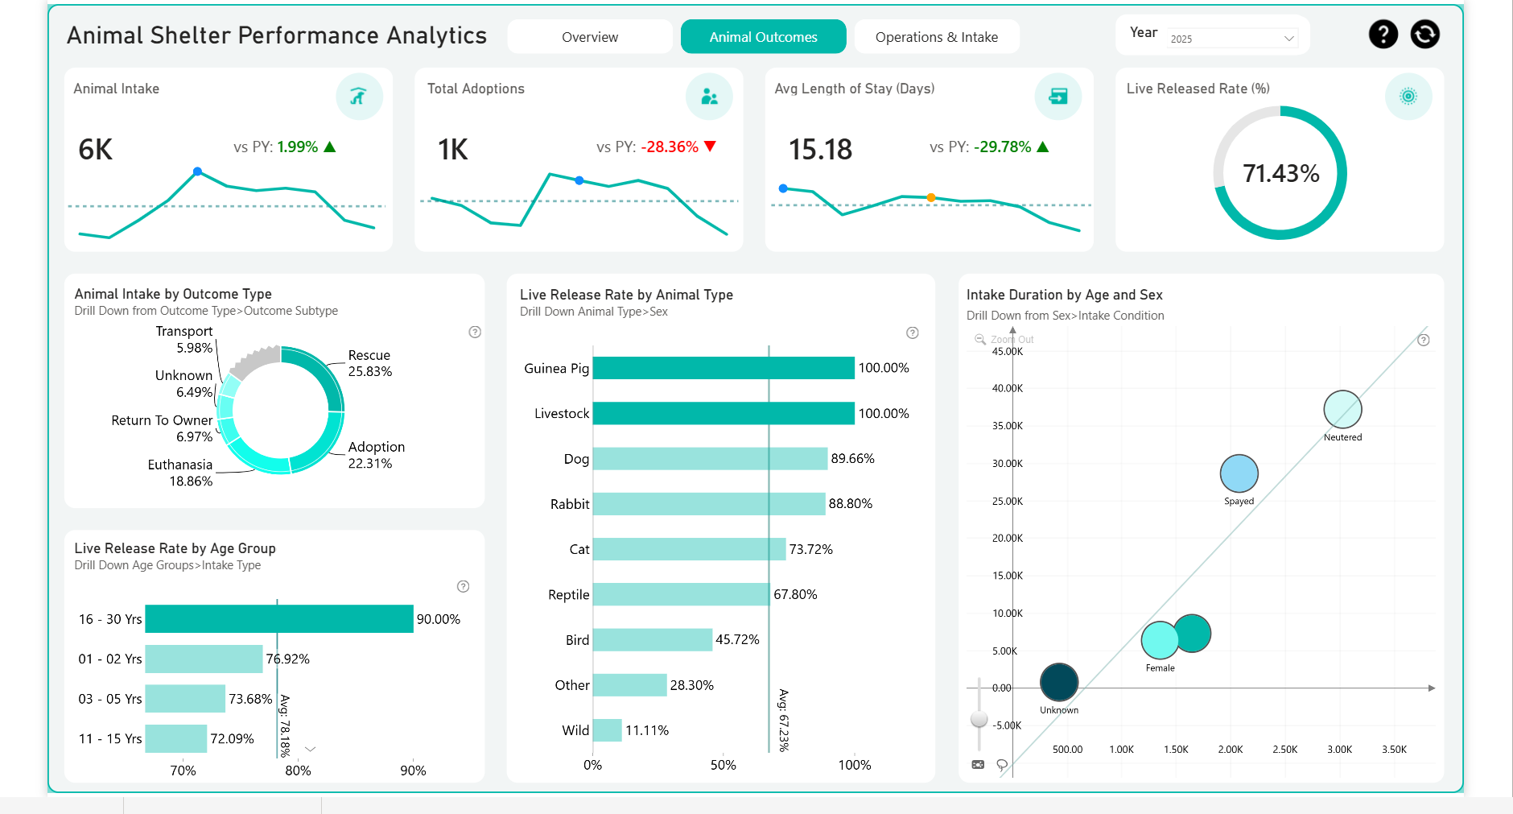The width and height of the screenshot is (1513, 814).
Task: Switch to the Overview tab
Action: [x=590, y=36]
